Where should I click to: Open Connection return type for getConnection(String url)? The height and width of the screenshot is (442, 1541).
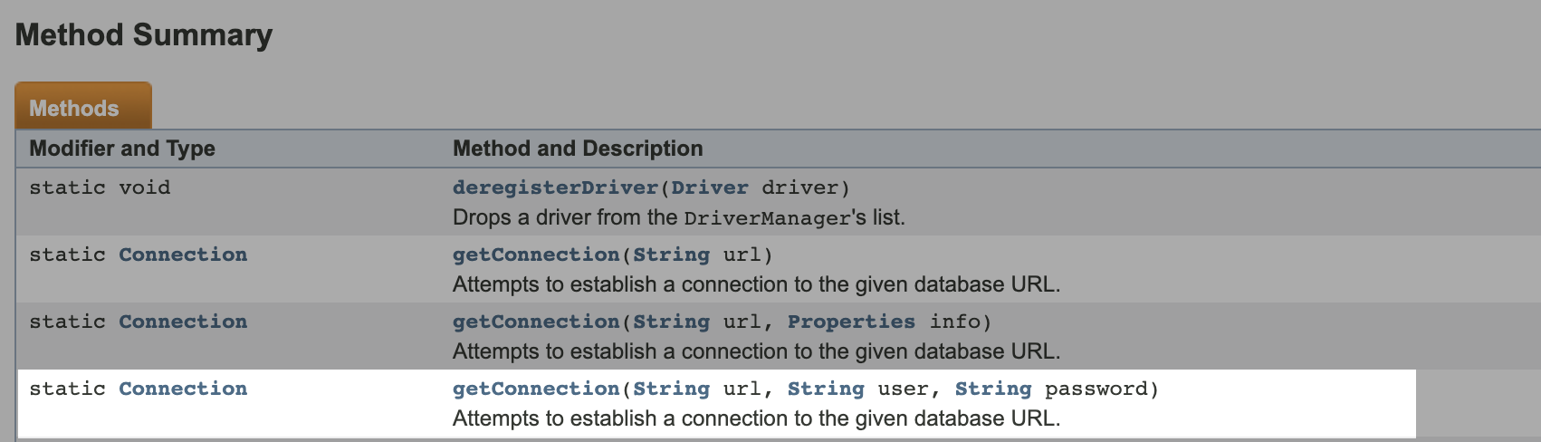pyautogui.click(x=183, y=255)
